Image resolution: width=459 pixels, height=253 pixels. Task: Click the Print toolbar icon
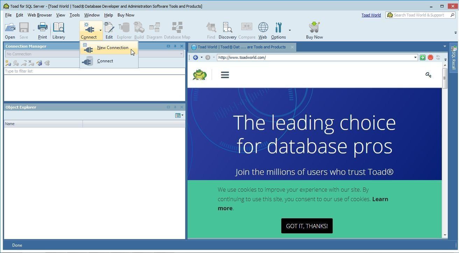point(42,28)
